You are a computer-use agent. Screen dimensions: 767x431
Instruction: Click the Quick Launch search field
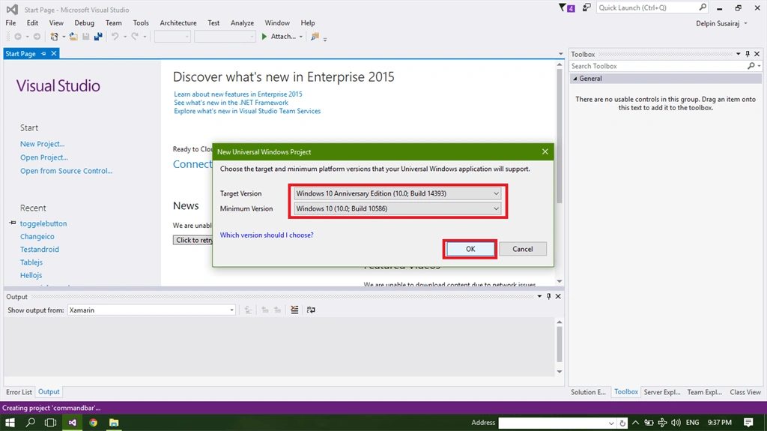pyautogui.click(x=646, y=7)
